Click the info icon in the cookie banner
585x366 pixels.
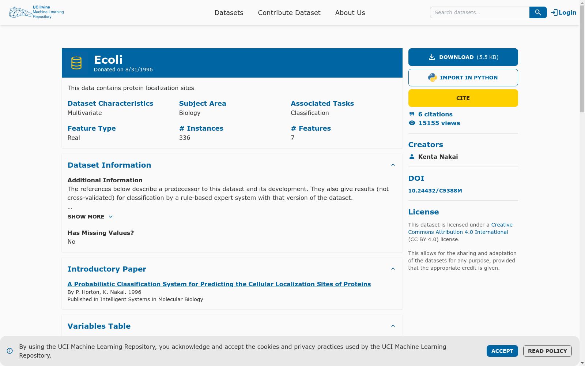[10, 351]
